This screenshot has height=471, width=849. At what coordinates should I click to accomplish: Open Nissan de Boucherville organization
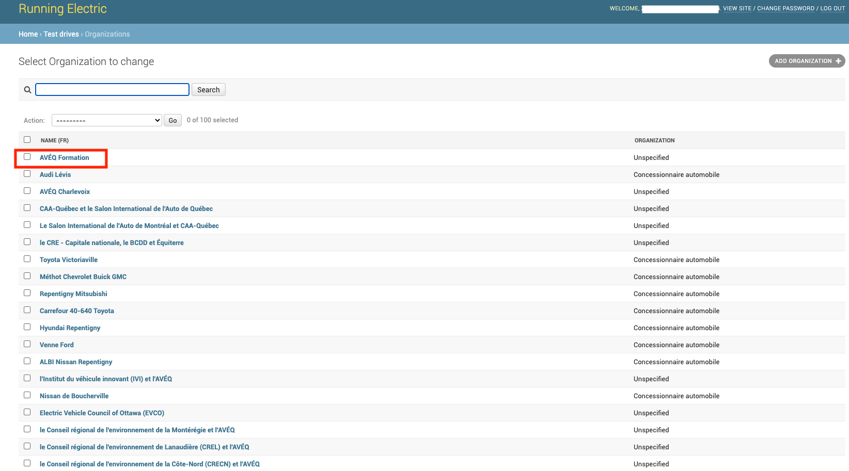coord(74,396)
